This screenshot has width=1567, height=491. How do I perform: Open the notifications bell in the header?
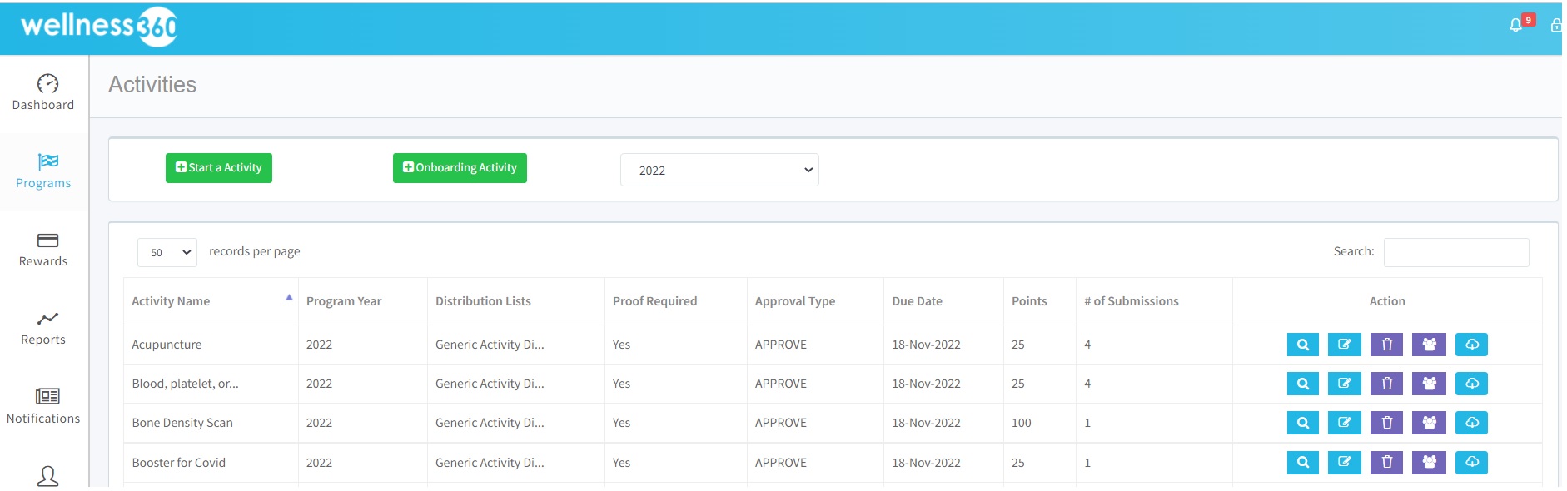[1515, 26]
